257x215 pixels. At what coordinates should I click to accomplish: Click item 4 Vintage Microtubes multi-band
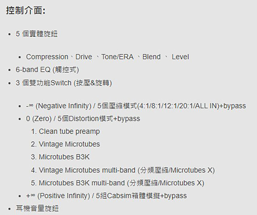coord(123,170)
